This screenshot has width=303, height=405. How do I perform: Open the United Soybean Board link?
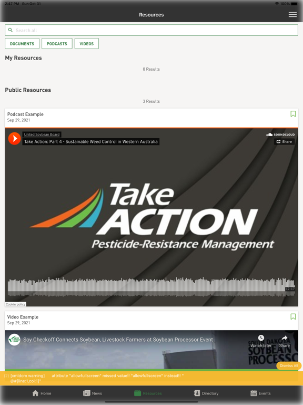tap(42, 134)
